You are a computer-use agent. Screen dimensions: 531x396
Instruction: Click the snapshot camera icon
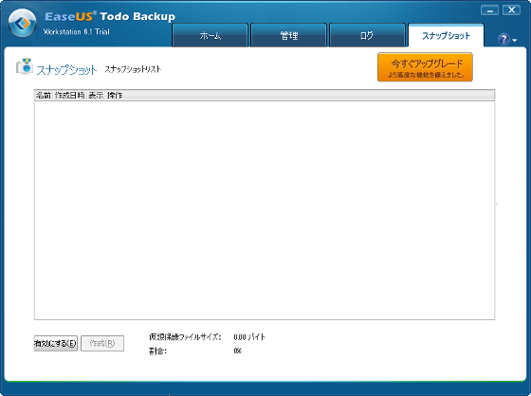[25, 66]
